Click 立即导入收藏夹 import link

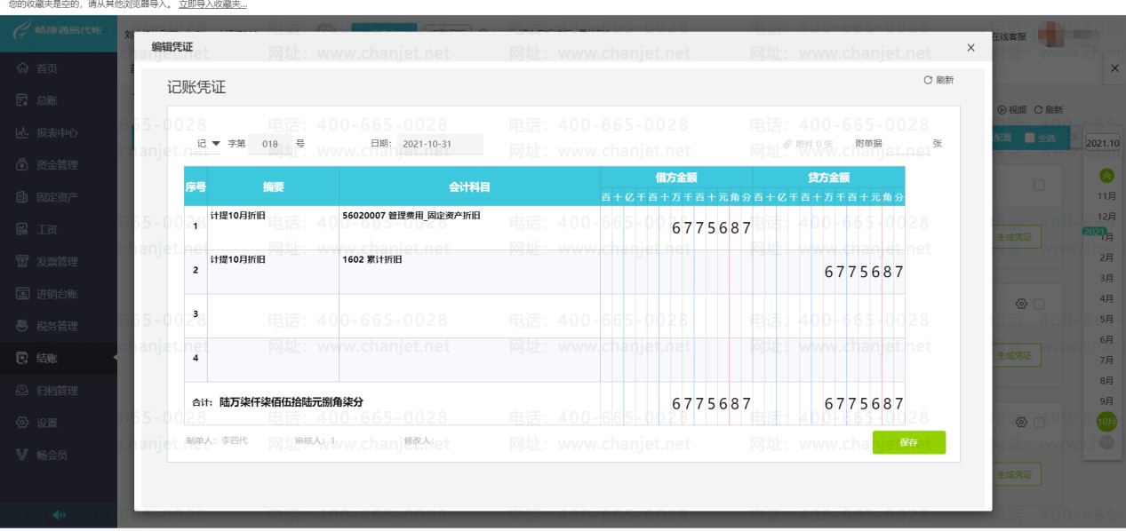tap(213, 4)
